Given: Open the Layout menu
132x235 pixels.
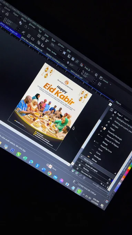Looking at the screenshot, I should point(7,8).
